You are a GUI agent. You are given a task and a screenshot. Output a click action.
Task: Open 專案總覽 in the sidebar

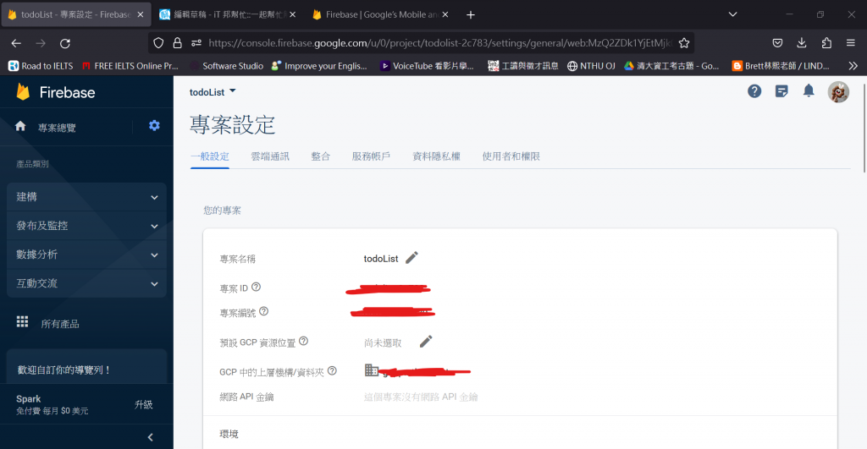[x=57, y=128]
